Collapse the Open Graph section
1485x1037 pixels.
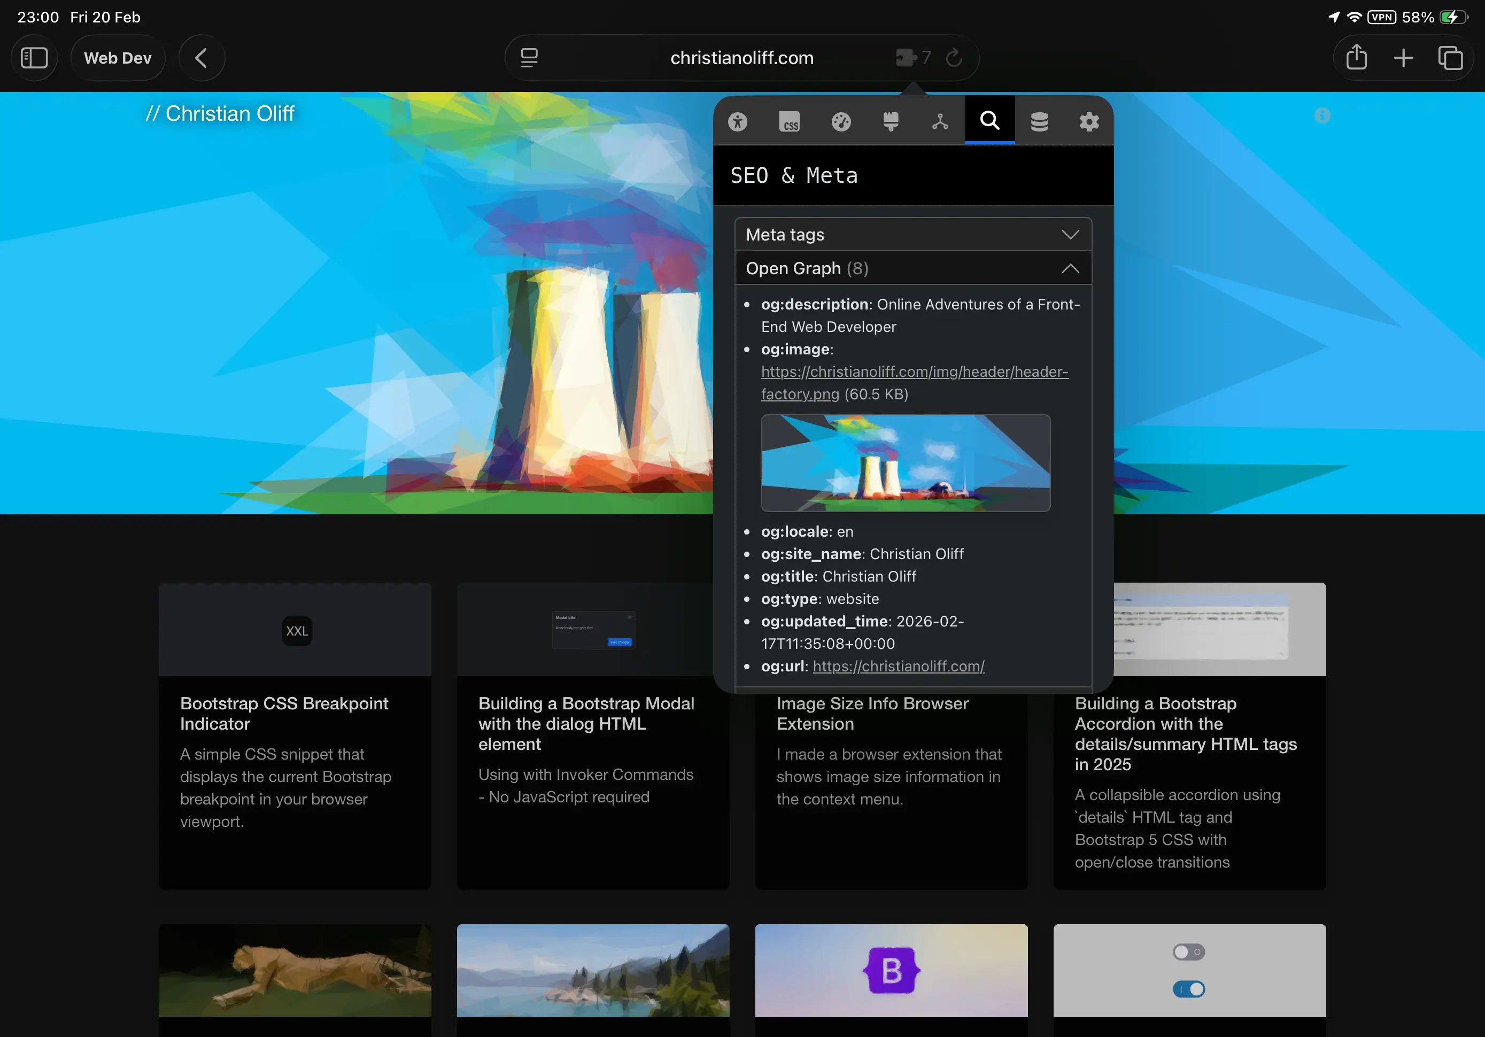912,268
